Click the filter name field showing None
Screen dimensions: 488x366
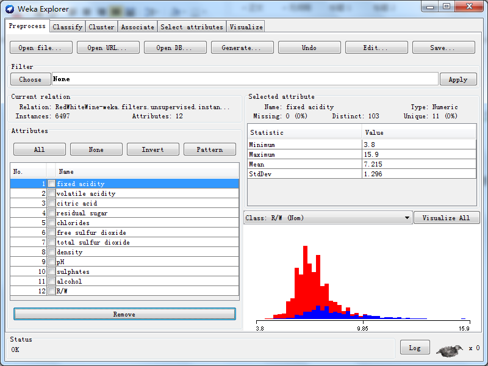(245, 79)
